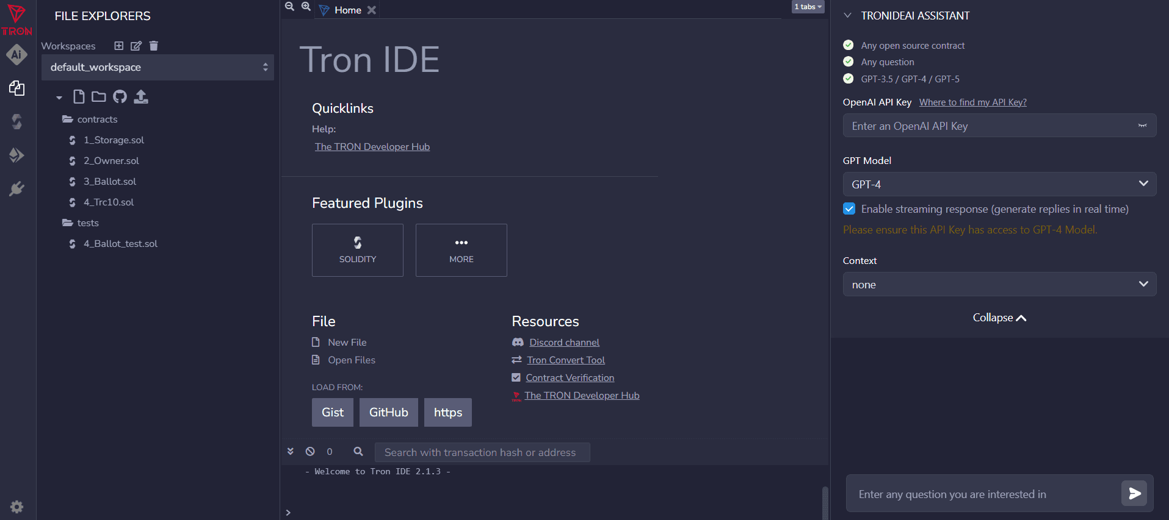Viewport: 1169px width, 520px height.
Task: Open the Solidity featured plugin
Action: point(358,250)
